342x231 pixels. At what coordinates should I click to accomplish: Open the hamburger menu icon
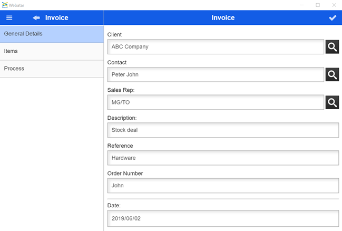[x=9, y=18]
